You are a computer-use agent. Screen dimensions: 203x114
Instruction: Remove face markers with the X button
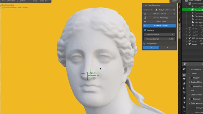point(174,14)
